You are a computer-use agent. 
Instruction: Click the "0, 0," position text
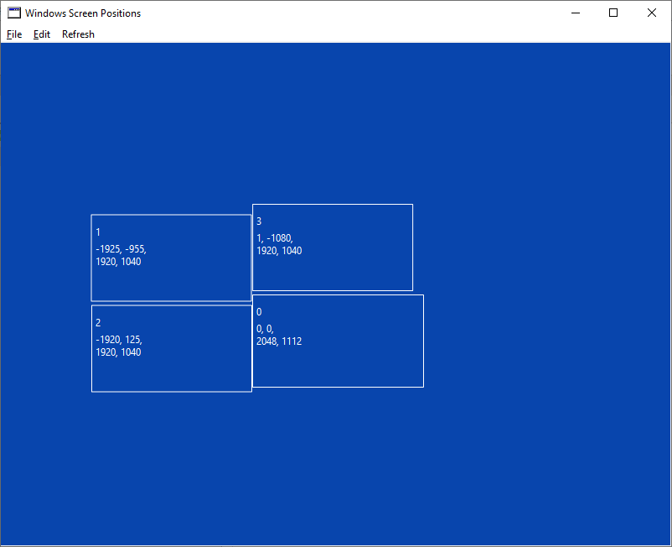265,329
